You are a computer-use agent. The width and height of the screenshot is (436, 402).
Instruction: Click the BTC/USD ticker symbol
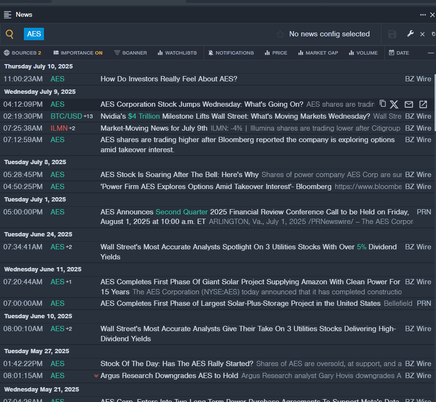pos(66,116)
